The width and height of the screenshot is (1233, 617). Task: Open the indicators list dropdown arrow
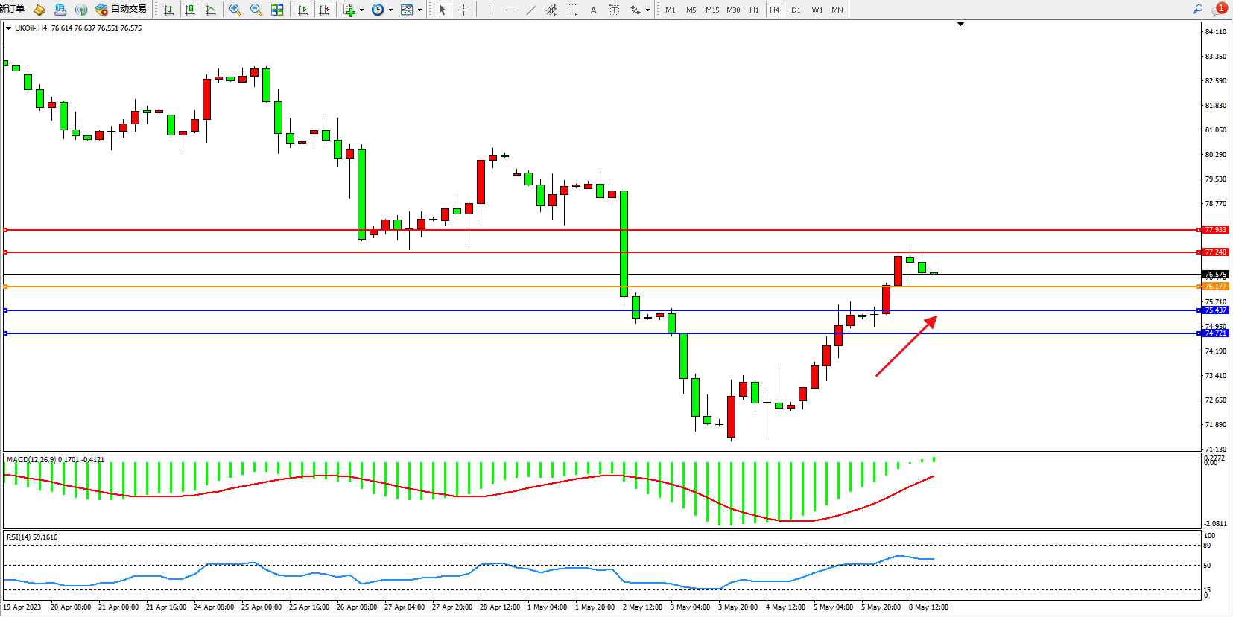point(362,10)
